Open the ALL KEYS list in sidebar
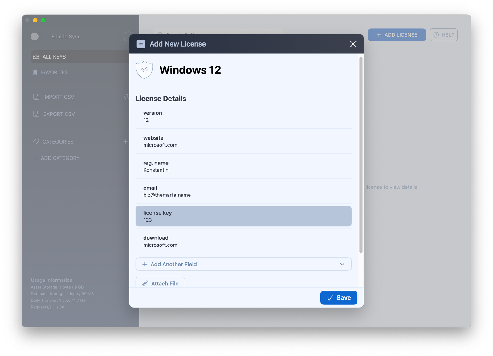This screenshot has width=493, height=356. click(x=80, y=57)
